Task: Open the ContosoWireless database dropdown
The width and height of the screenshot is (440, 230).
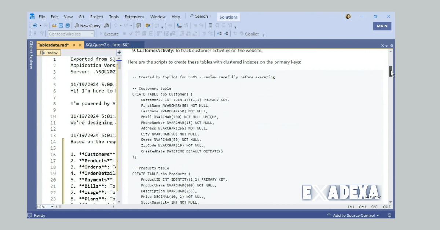Action: [93, 34]
